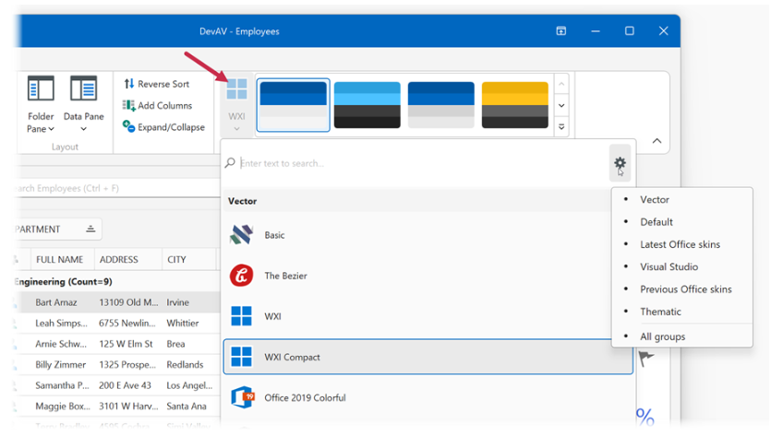
Task: Close the DevAV Employees window
Action: pyautogui.click(x=663, y=31)
